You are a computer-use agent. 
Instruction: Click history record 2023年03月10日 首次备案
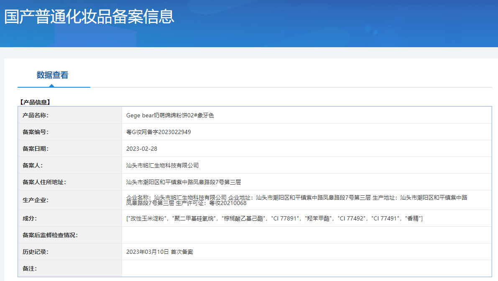(x=159, y=252)
